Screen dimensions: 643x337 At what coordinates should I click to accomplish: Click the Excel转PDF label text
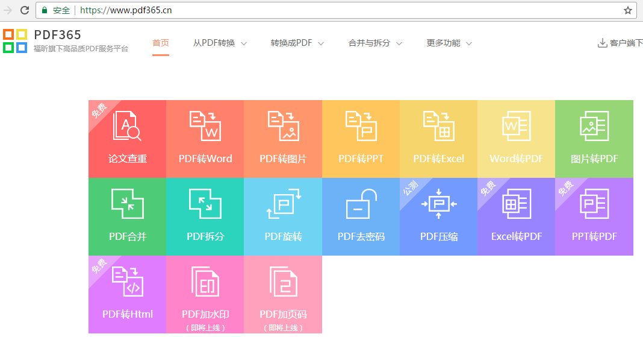pos(517,236)
